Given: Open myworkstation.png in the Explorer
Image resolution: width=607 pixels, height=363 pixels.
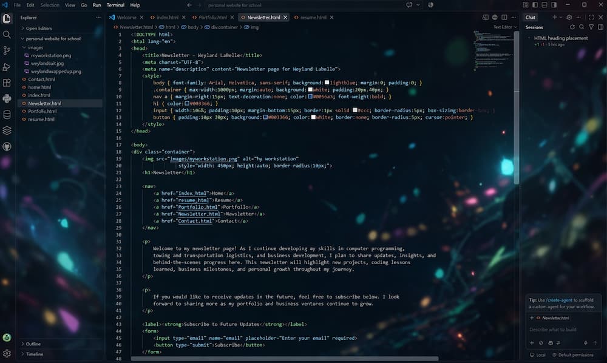Looking at the screenshot, I should tap(51, 55).
